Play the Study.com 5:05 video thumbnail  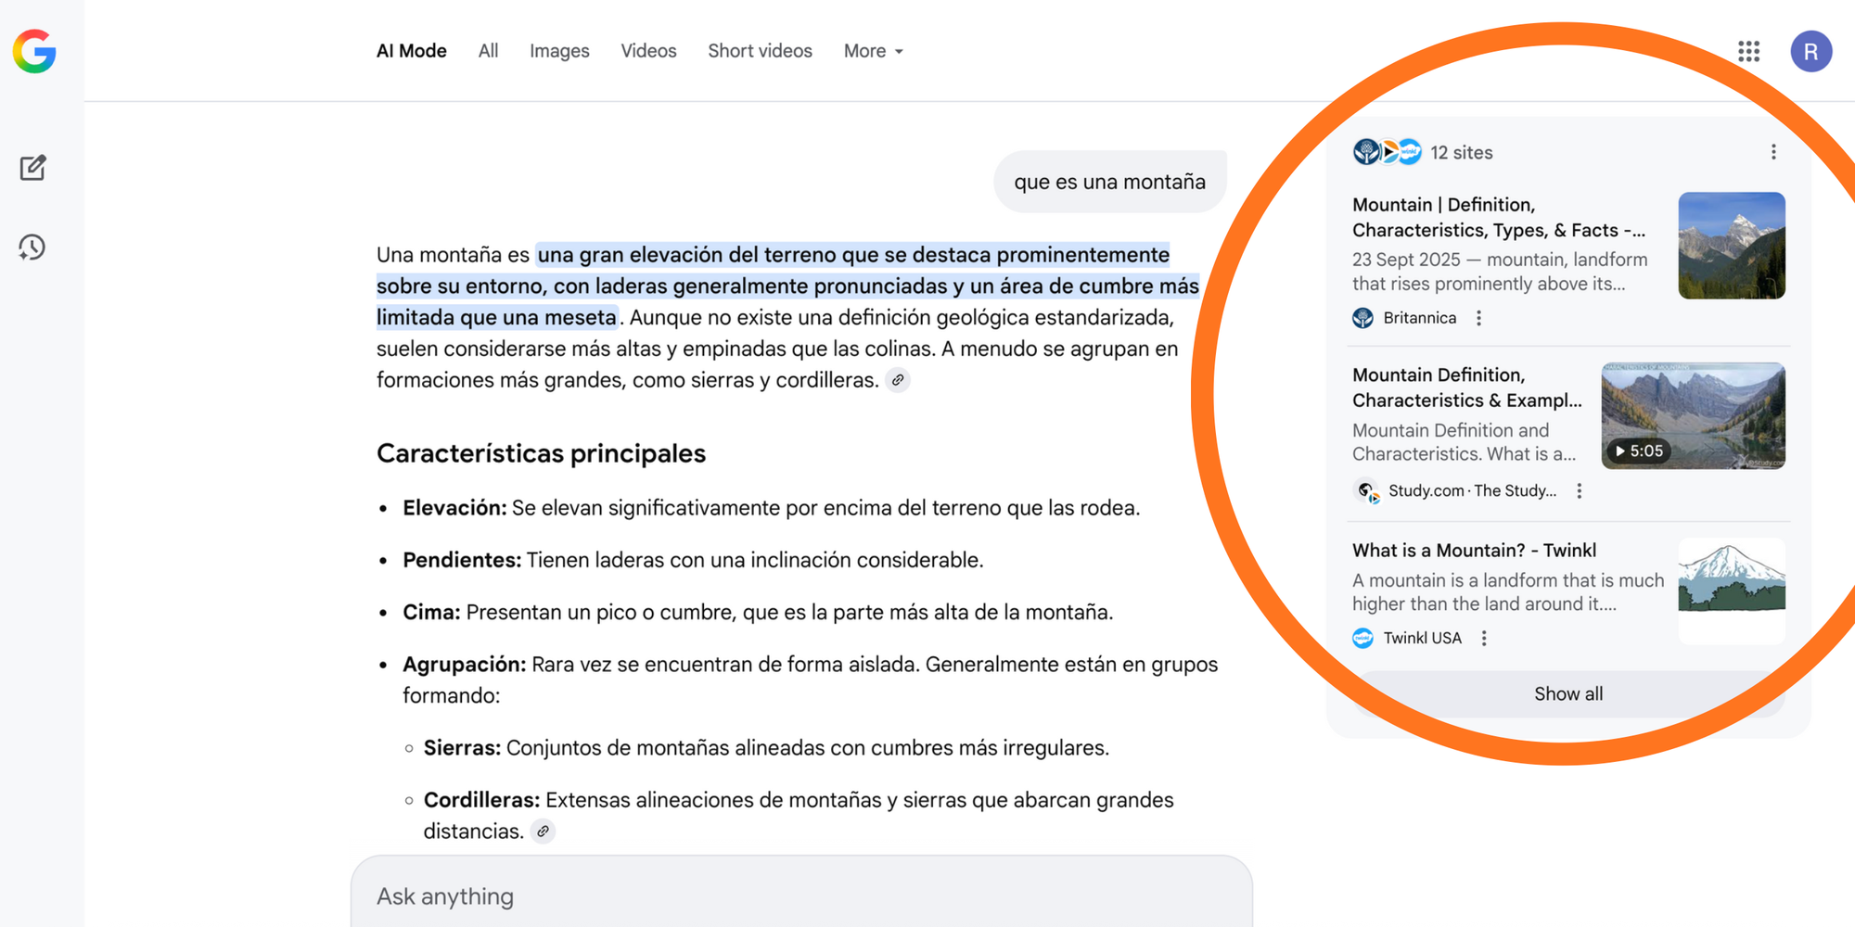point(1693,415)
